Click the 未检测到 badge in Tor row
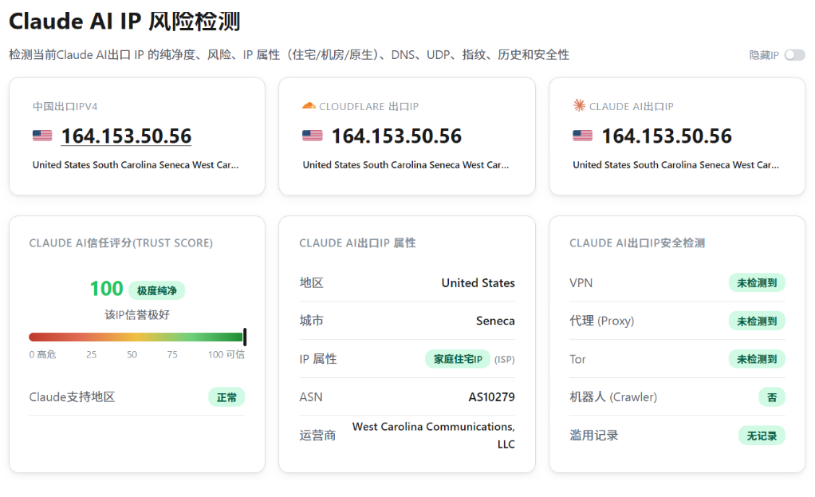The height and width of the screenshot is (497, 815). pyautogui.click(x=757, y=359)
